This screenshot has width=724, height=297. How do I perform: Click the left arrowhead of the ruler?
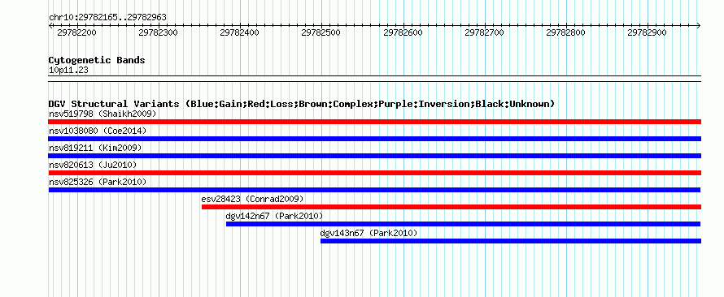[x=50, y=25]
